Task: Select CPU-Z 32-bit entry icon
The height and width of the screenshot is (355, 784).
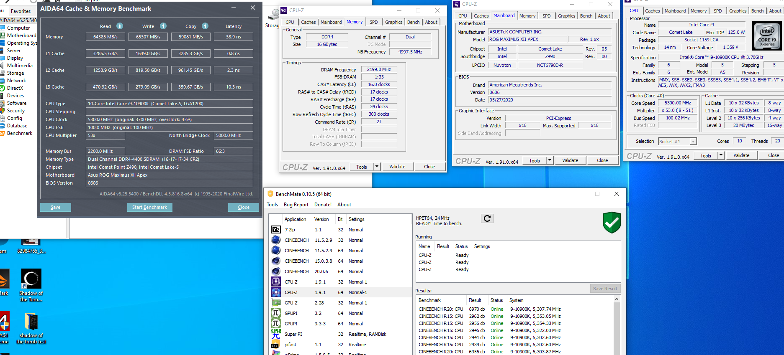Action: (x=276, y=282)
